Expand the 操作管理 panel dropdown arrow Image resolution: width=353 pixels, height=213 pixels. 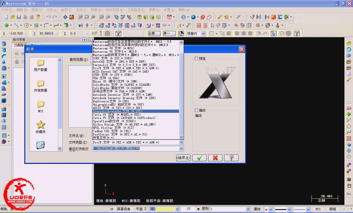84,40
